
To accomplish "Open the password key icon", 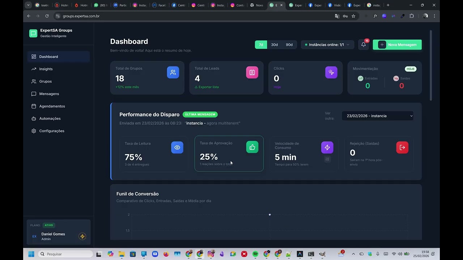I will click(x=345, y=16).
